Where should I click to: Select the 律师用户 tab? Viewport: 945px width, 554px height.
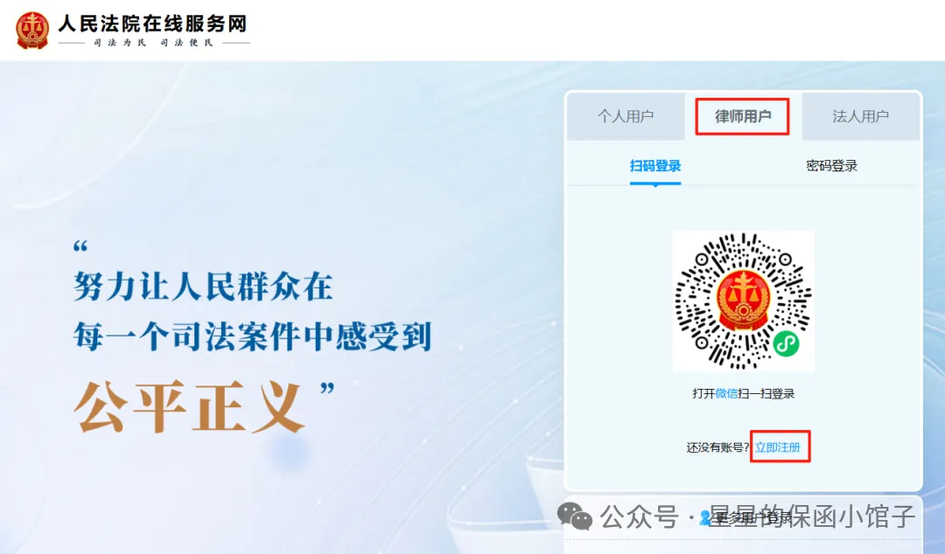click(743, 116)
